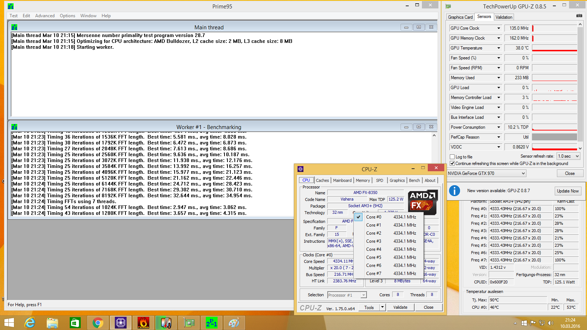587x330 pixels.
Task: Click the CPU-Z Close button
Action: point(429,307)
